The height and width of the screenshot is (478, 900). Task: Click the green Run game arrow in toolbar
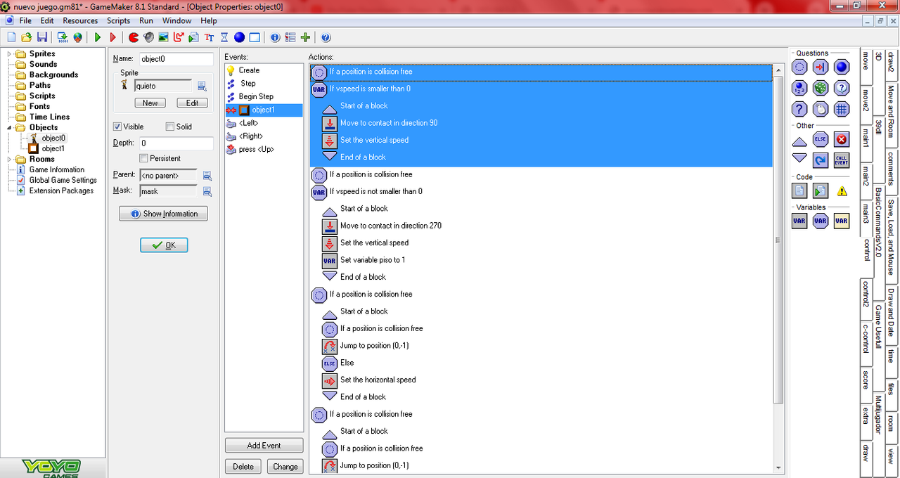point(98,37)
